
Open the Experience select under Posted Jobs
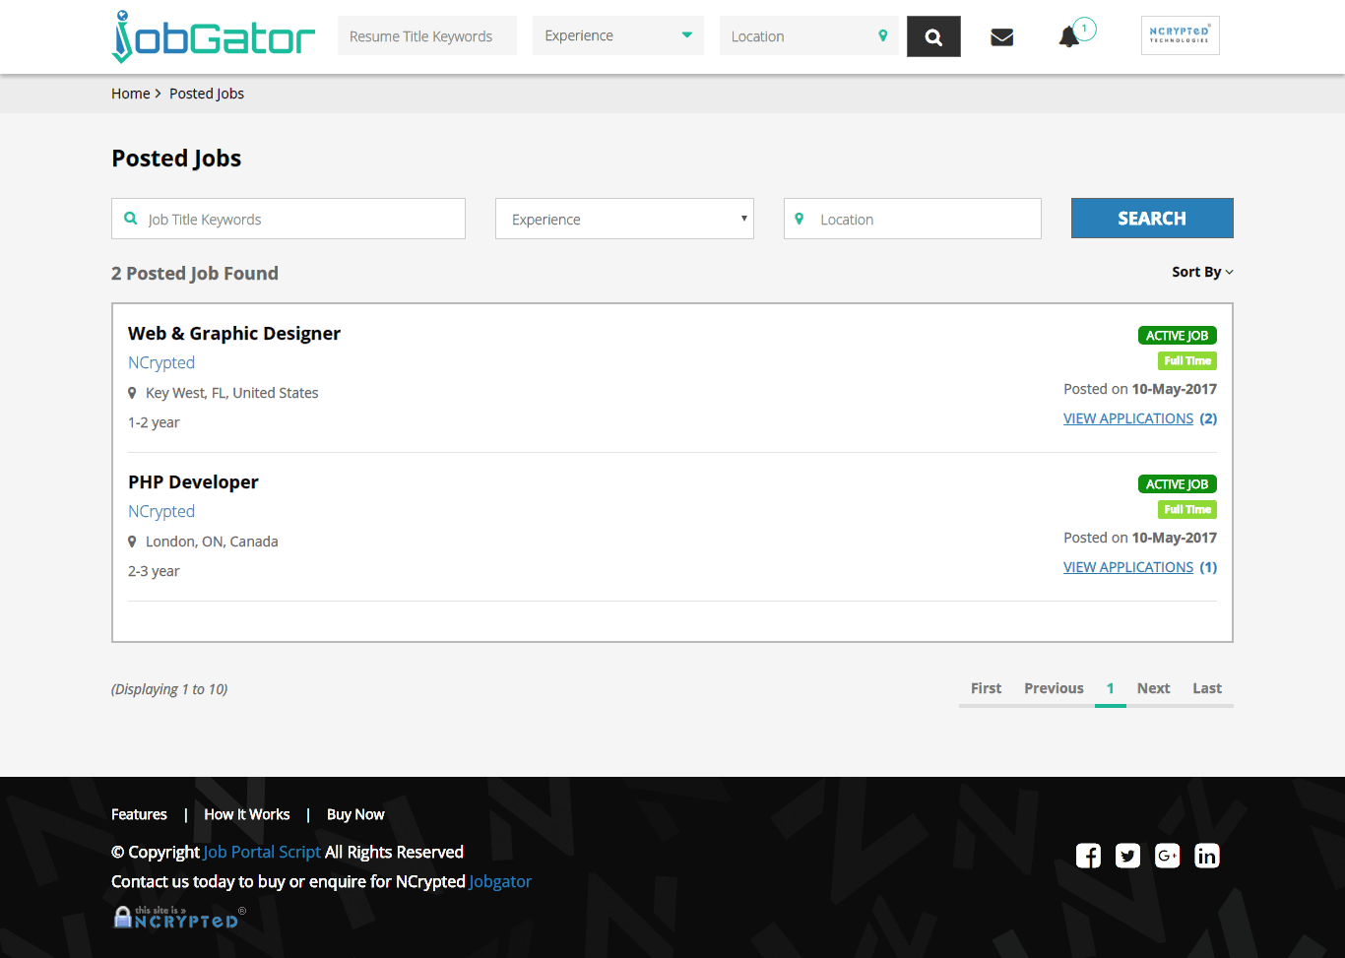tap(624, 219)
